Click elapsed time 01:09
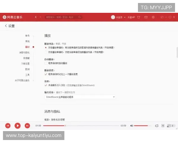The width and height of the screenshot is (178, 143). 38,126
